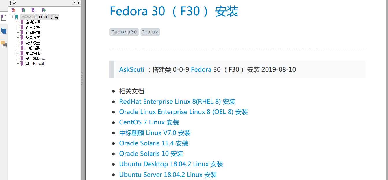Open the CentOS 7 Linux 安装 link
Screen dimensions: 388x180
click(149, 122)
